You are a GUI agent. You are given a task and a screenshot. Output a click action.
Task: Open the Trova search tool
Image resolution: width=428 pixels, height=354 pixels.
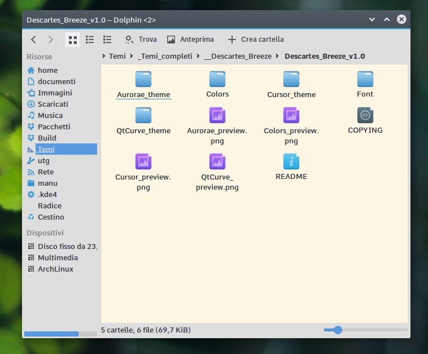pos(141,40)
